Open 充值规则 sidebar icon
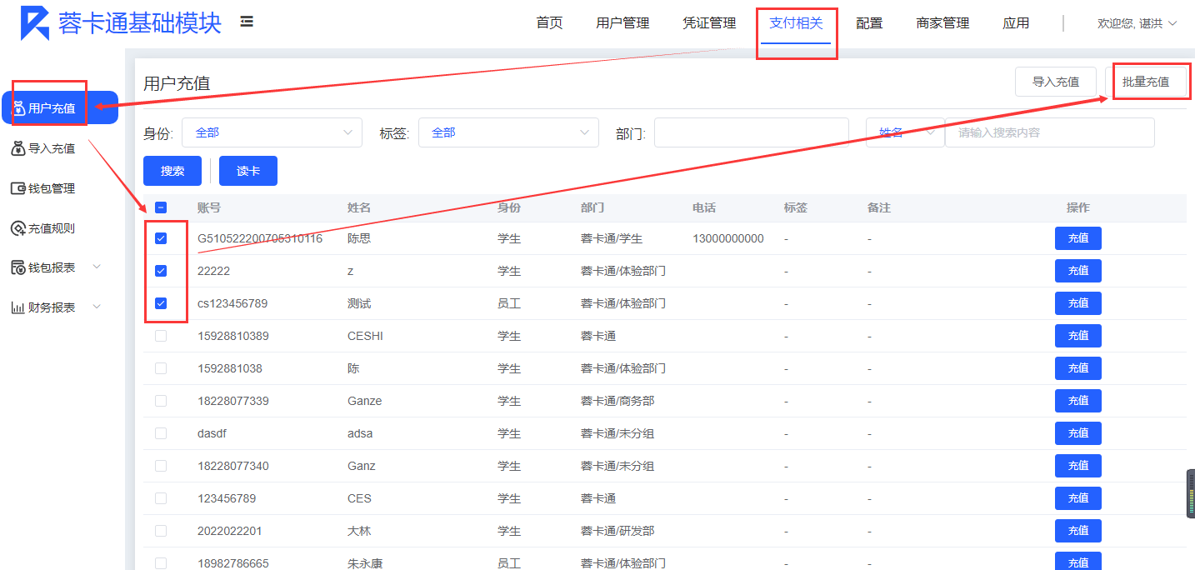 click(18, 228)
